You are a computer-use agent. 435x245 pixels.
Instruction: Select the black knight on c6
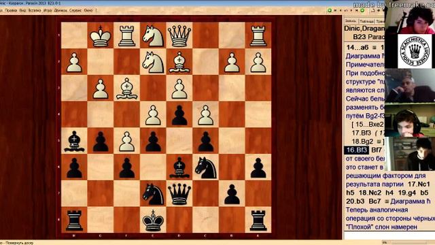pyautogui.click(x=205, y=167)
